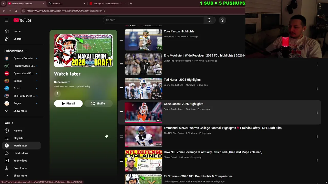
Task: Open History in the sidebar
Action: [22, 131]
